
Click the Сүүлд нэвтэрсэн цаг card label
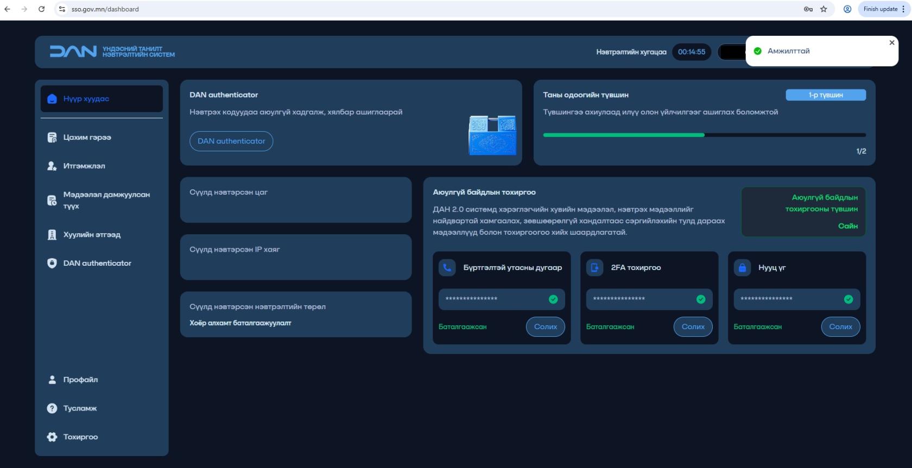point(229,192)
